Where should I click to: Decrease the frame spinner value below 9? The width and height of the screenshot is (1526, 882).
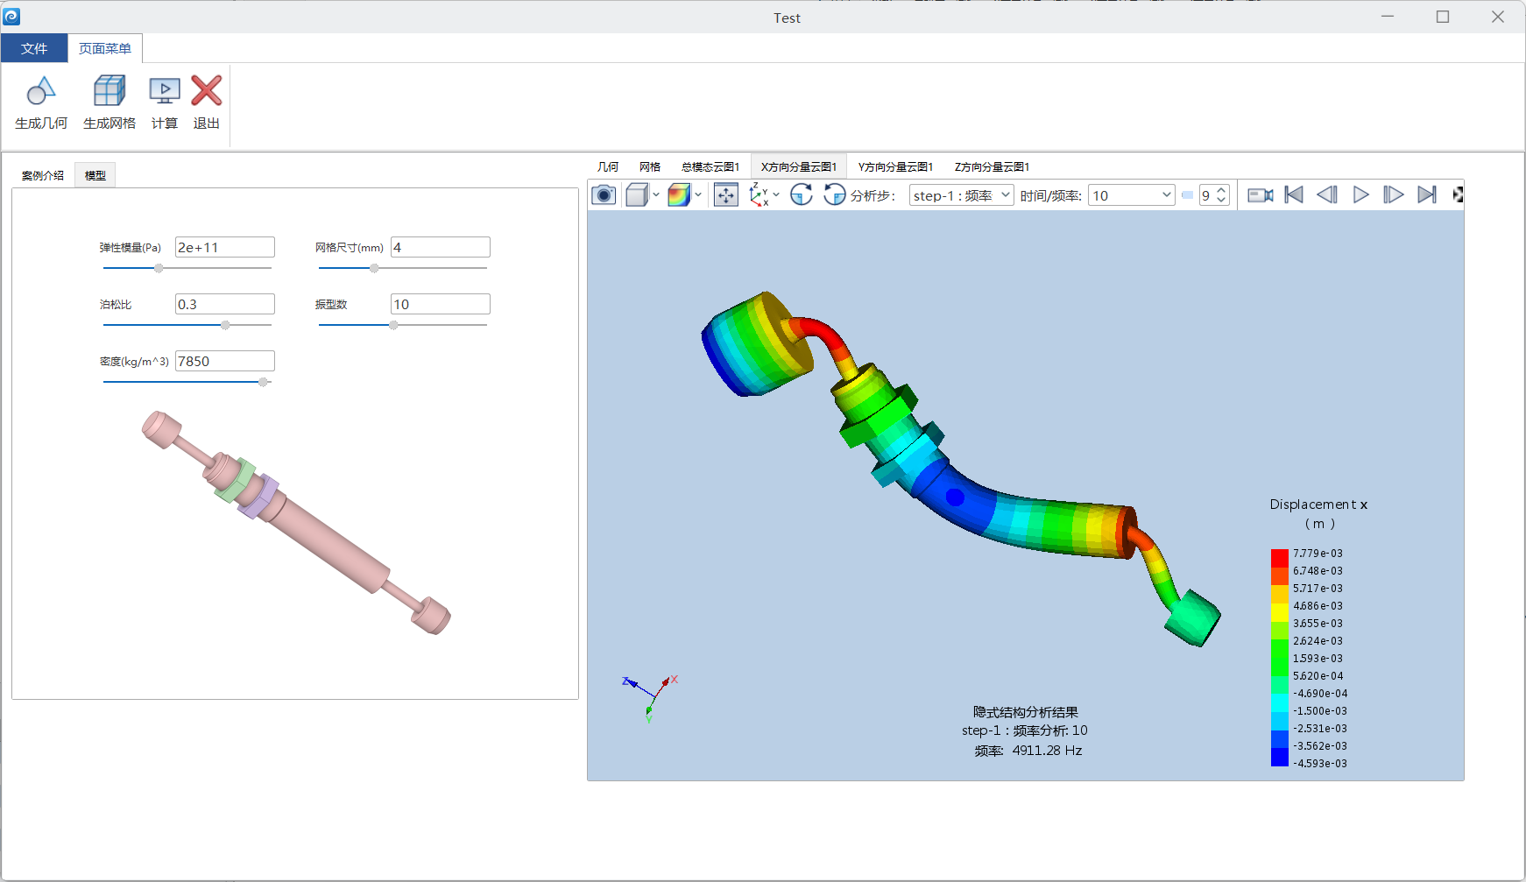(1222, 201)
